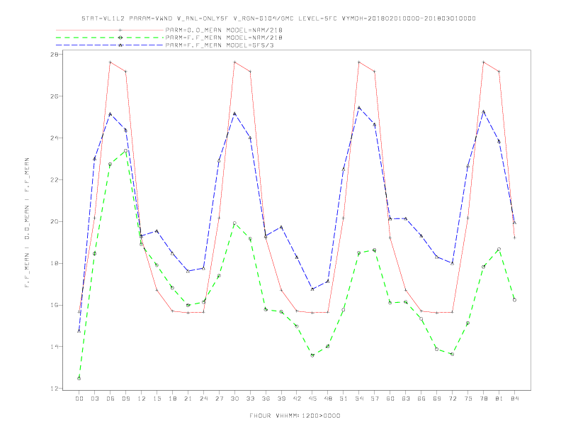Select green legend entry PARM=F.F_MEAN MODEL=NAM/218

(224, 38)
